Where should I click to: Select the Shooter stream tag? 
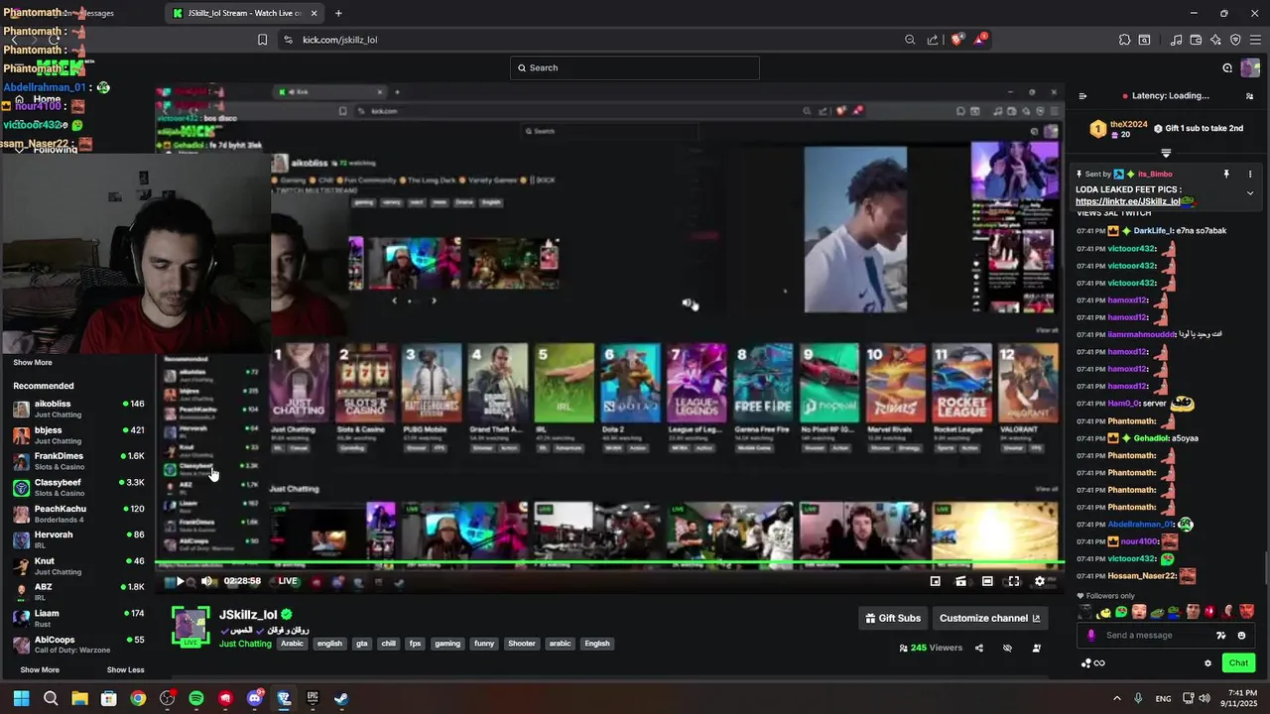click(x=522, y=644)
